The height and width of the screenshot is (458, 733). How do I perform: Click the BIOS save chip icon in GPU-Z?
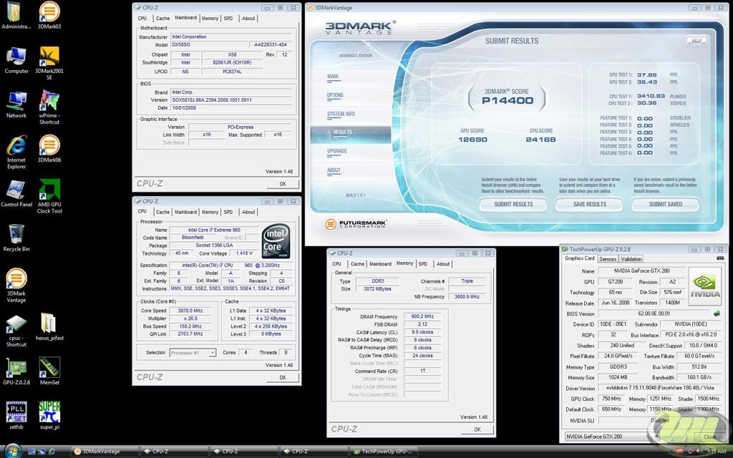[717, 313]
